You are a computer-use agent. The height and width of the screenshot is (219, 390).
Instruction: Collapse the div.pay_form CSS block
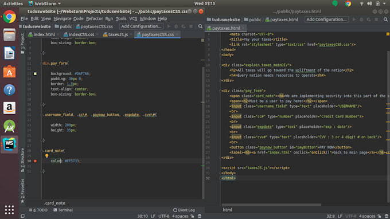point(42,64)
